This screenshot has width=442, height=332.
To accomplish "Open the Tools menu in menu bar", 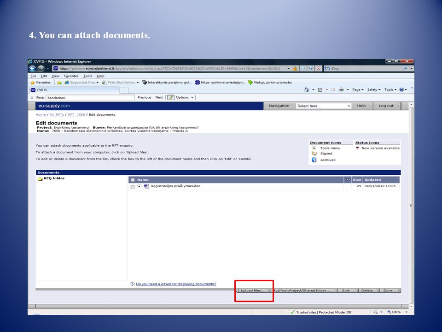I will [87, 76].
